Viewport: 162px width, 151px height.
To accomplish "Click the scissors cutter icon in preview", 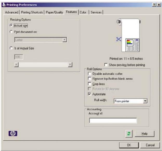I will (x=119, y=39).
